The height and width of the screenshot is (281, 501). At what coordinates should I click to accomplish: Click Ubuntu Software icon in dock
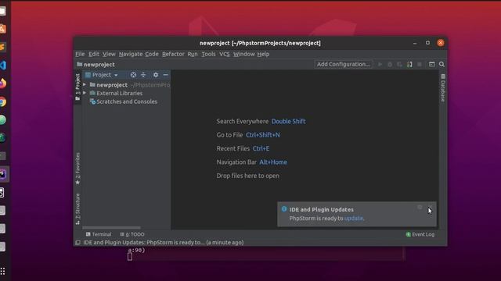click(x=2, y=29)
